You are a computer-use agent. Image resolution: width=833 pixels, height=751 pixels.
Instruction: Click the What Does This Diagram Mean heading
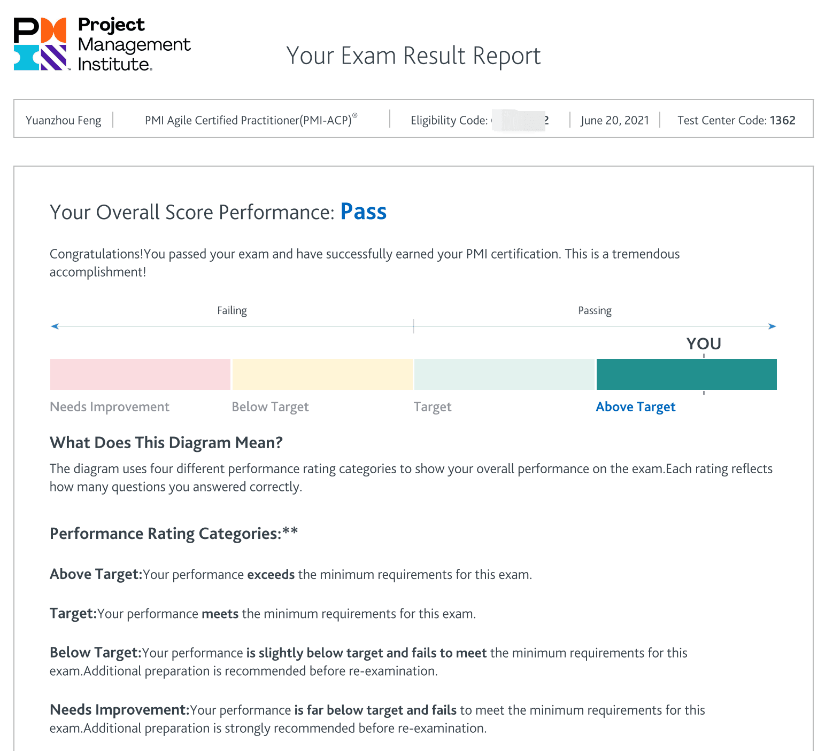[166, 443]
